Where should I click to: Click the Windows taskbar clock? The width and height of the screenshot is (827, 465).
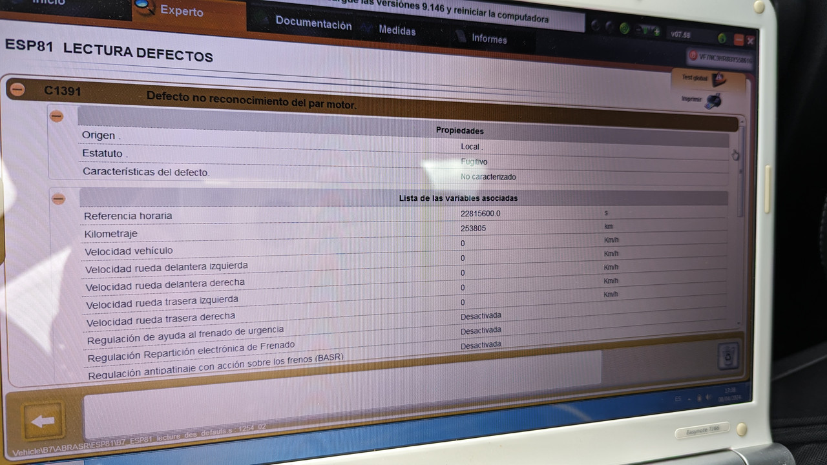click(730, 393)
